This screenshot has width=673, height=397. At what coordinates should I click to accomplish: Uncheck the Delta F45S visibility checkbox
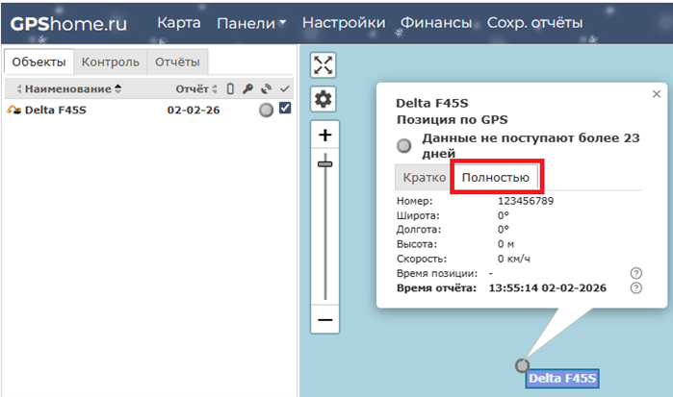pos(284,110)
